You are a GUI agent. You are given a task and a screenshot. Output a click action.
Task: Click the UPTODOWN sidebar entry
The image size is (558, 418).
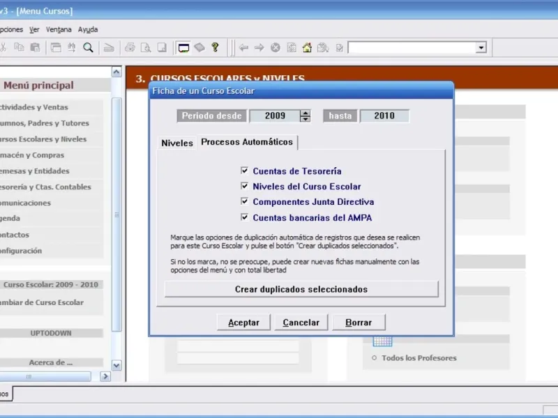tap(52, 333)
